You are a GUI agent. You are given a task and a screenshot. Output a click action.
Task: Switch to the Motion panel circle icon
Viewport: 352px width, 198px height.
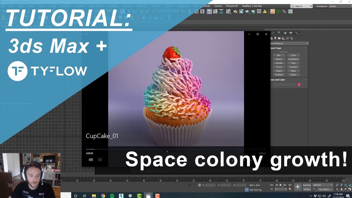[285, 33]
